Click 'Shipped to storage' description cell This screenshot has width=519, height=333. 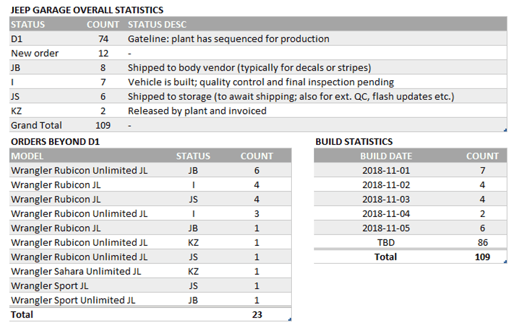pyautogui.click(x=291, y=96)
